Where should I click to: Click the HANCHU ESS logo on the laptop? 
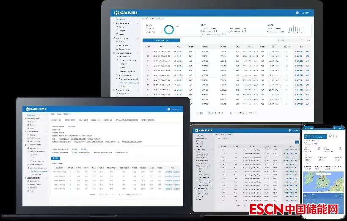click(36, 109)
